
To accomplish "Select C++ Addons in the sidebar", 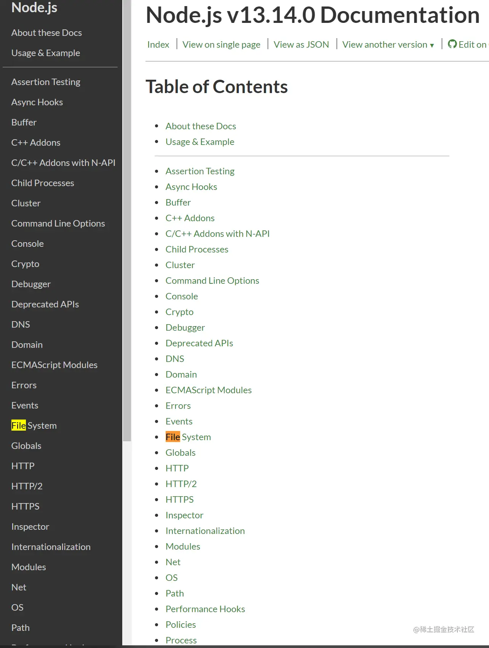I will pyautogui.click(x=36, y=143).
